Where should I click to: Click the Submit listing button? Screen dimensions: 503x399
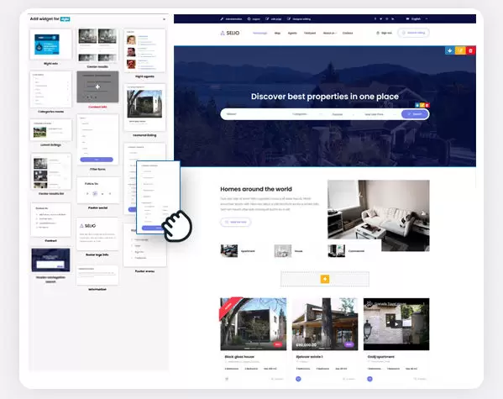click(x=413, y=33)
